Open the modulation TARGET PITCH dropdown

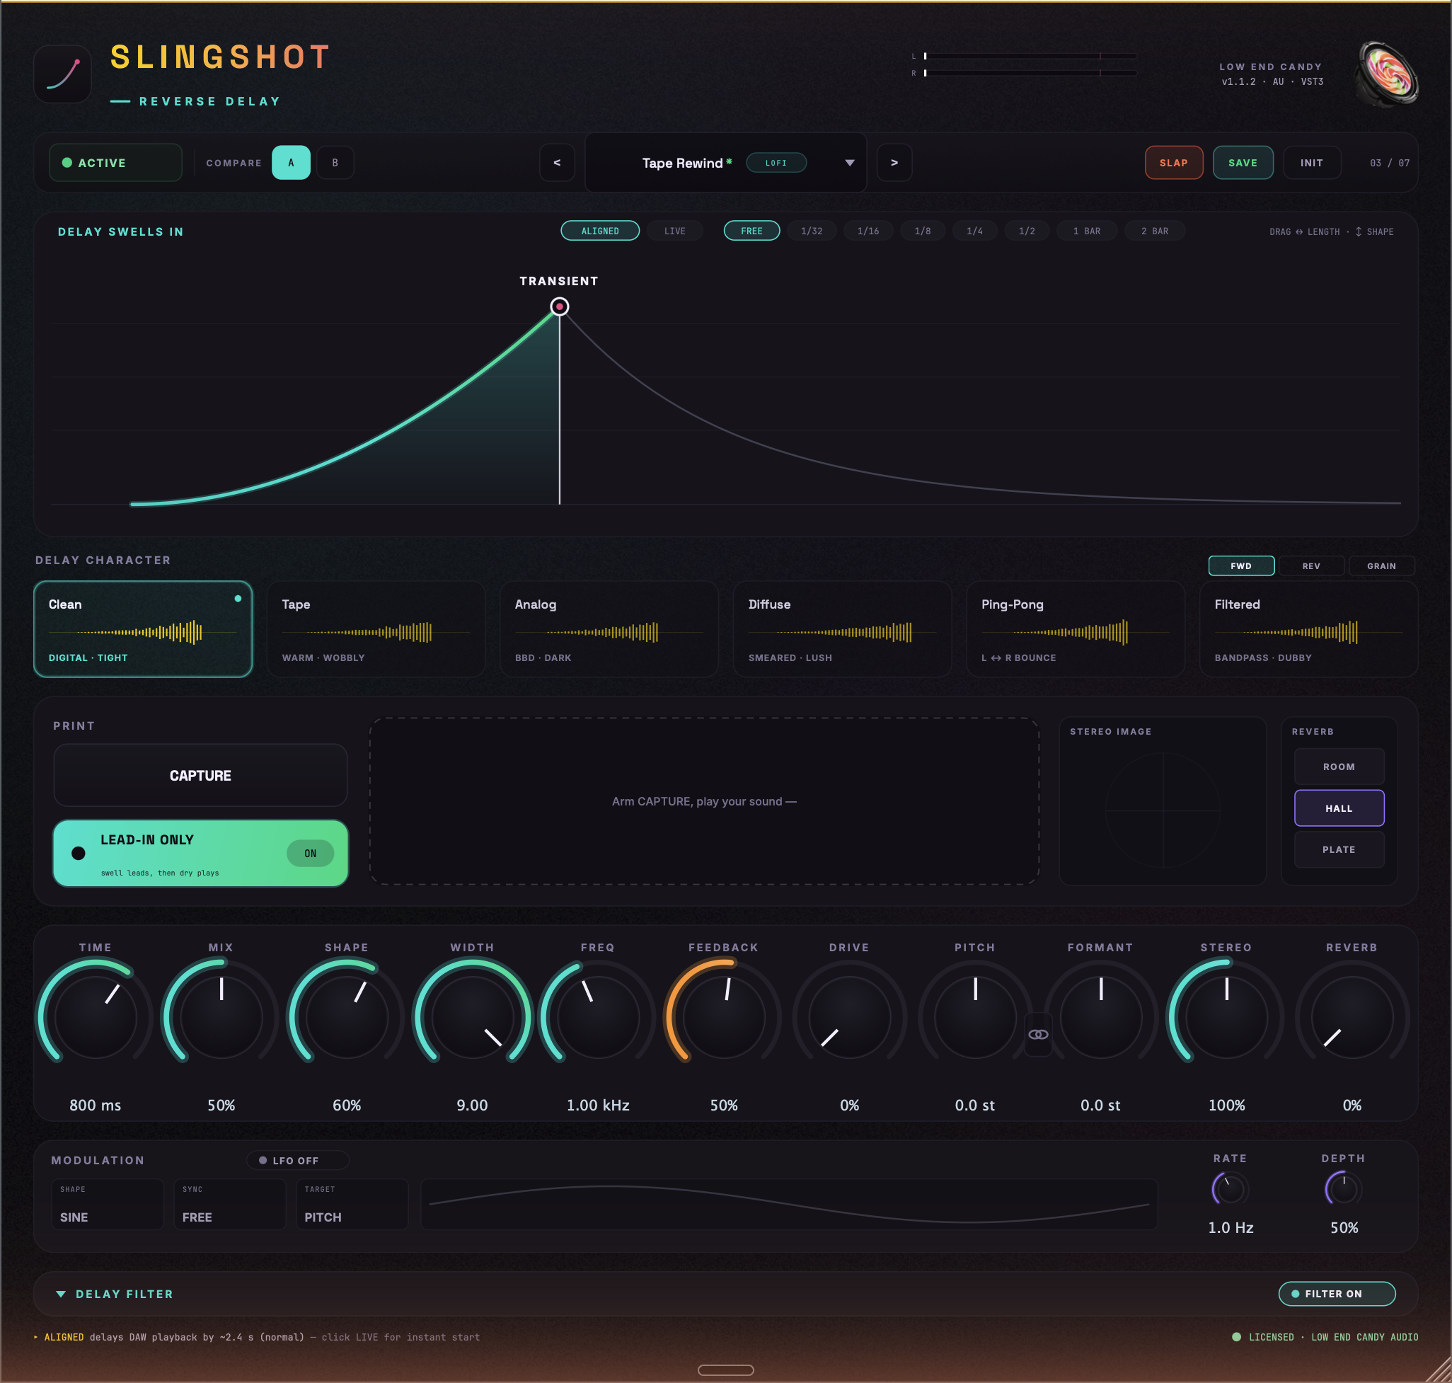click(x=352, y=1205)
